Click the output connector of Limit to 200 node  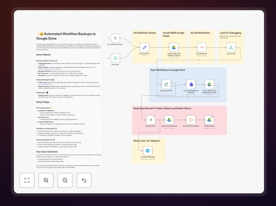236,47
